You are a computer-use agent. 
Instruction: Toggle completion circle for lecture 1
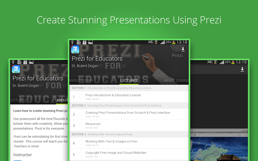click(81, 97)
